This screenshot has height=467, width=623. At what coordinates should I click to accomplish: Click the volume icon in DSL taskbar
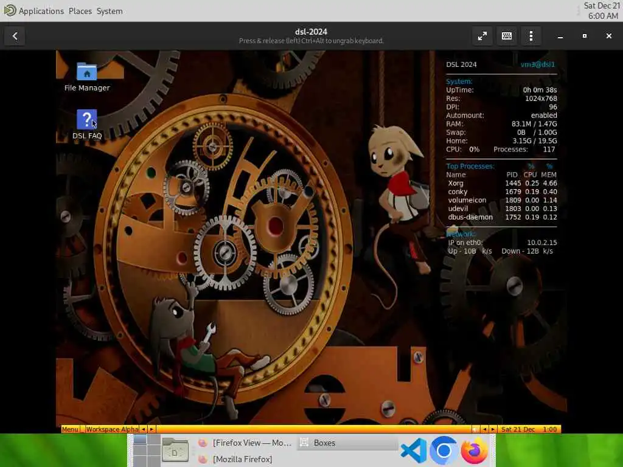(475, 429)
